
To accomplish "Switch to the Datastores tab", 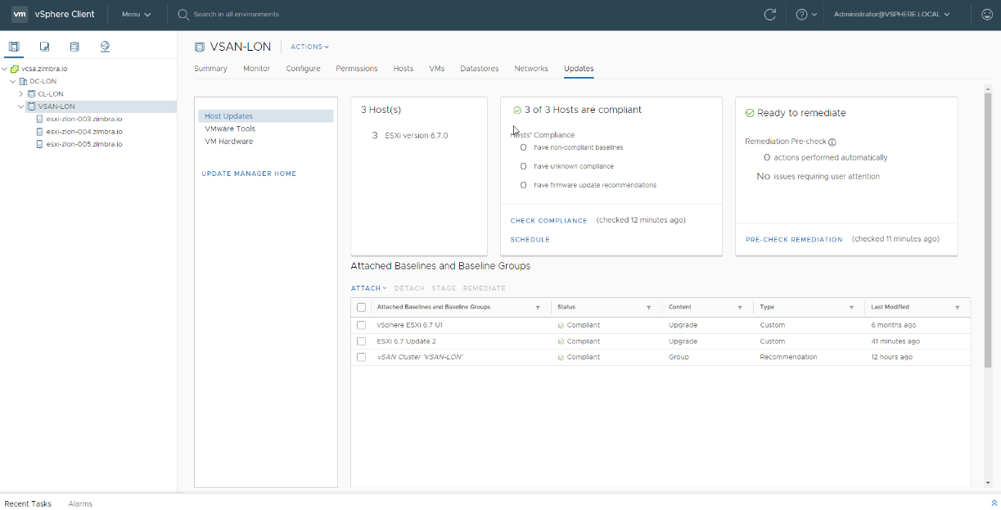I will click(480, 69).
